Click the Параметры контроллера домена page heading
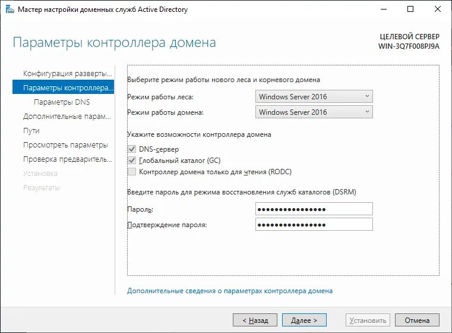The image size is (452, 333). [x=114, y=43]
